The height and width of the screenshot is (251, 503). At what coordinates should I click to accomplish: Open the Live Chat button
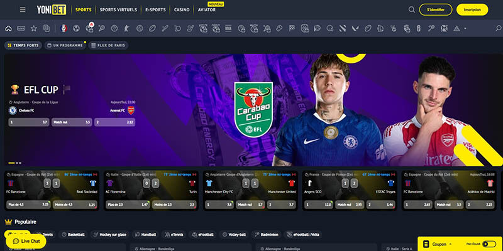pos(26,241)
